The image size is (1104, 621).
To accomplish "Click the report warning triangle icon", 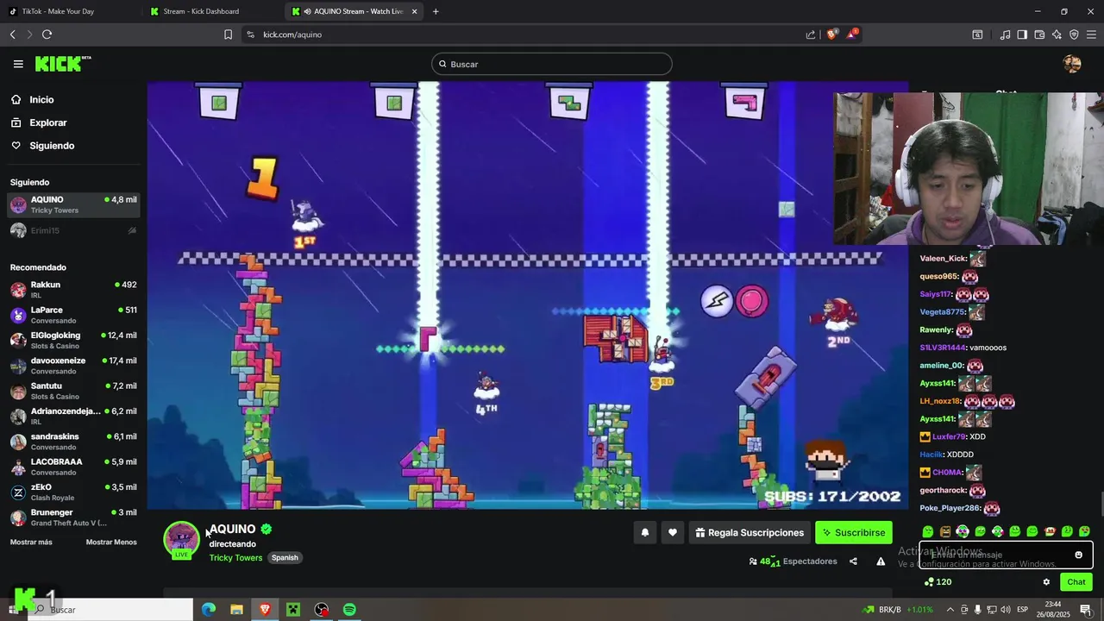I will pos(881,561).
